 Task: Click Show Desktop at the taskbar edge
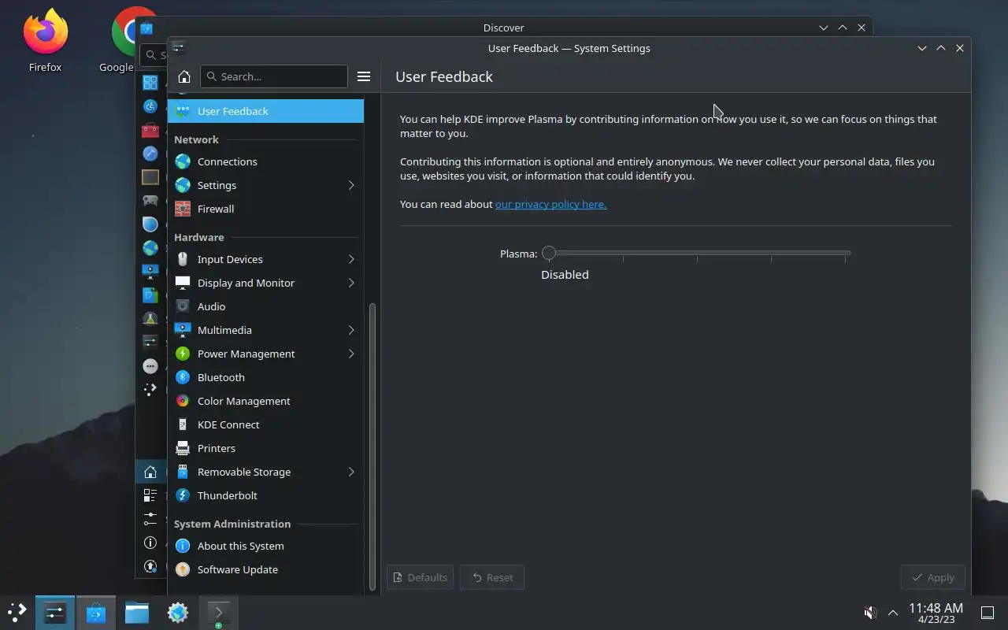pos(987,613)
